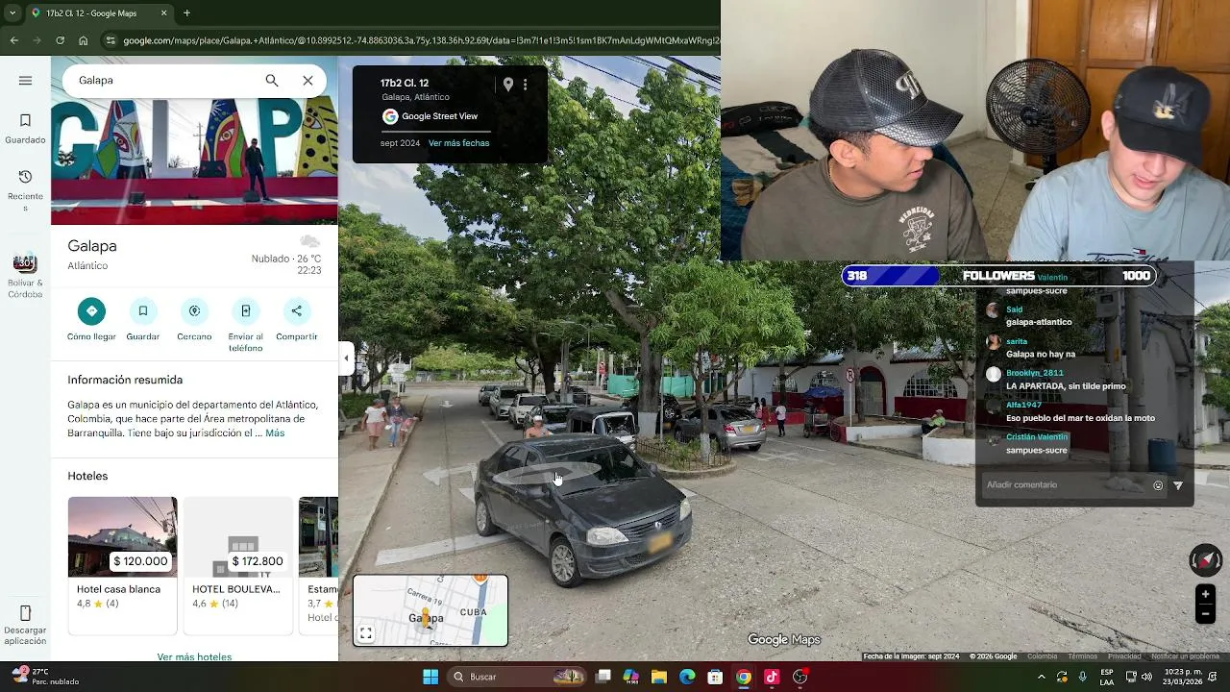1230x692 pixels.
Task: Click the Compartir share button
Action: tap(296, 320)
